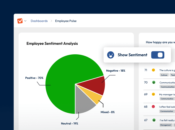Image resolution: width=175 pixels, height=130 pixels.
Task: Click the red sad face on response 68
Action: 154,107
